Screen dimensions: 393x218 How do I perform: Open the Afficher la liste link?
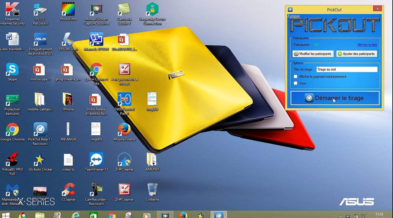pos(367,45)
